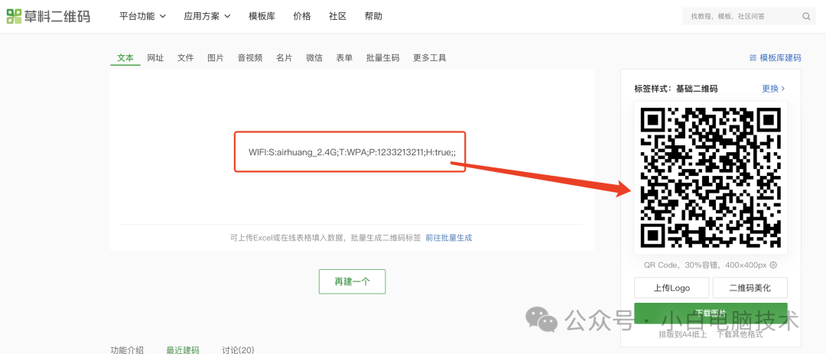Click the 标签样式：基础二维码 label
Image resolution: width=826 pixels, height=354 pixels.
coord(676,89)
